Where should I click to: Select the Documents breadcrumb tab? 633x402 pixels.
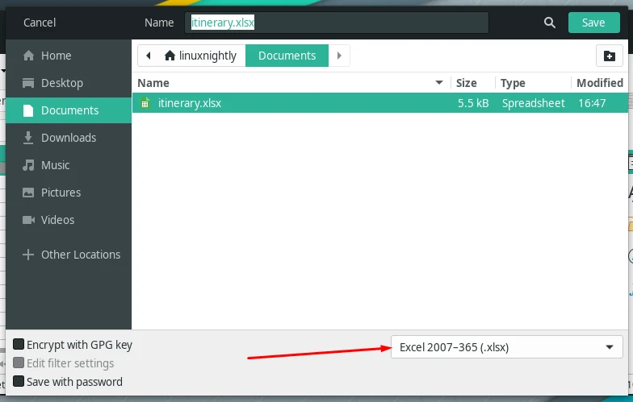click(x=287, y=56)
